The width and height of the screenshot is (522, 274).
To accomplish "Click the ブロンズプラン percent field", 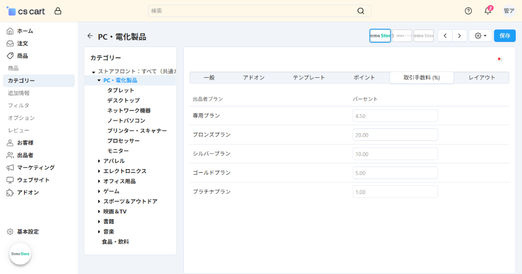I will (x=395, y=135).
